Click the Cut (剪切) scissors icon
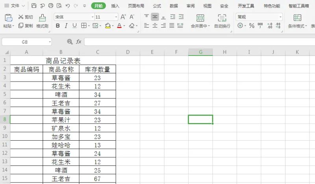 point(21,17)
